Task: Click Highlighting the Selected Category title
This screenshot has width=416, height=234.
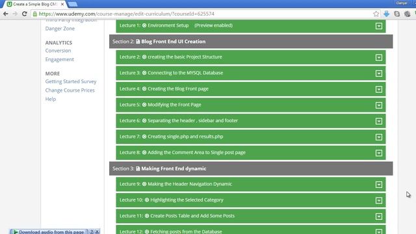Action: click(x=187, y=200)
